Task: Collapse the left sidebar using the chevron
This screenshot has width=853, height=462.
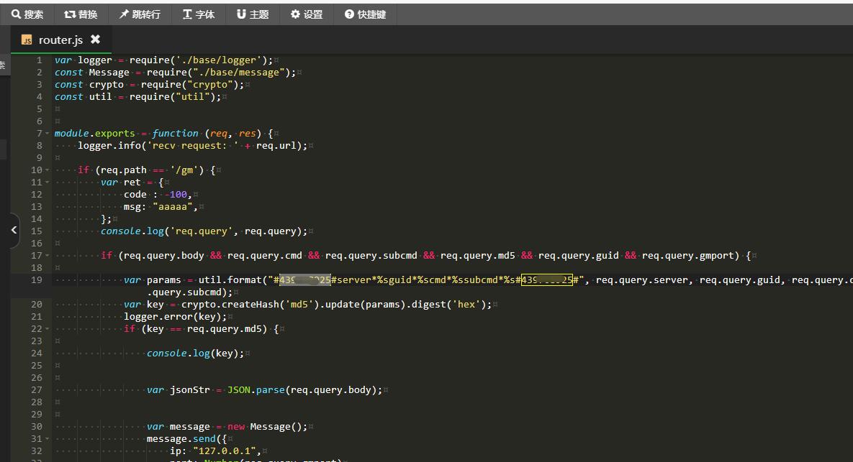Action: pyautogui.click(x=14, y=230)
